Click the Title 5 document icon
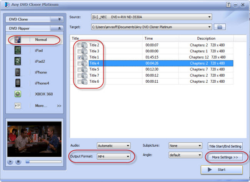 click(85, 69)
